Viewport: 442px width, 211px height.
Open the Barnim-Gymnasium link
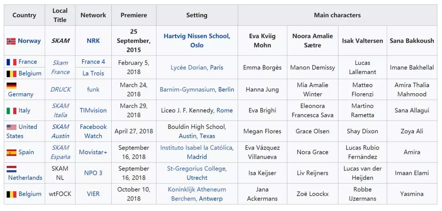pos(187,90)
